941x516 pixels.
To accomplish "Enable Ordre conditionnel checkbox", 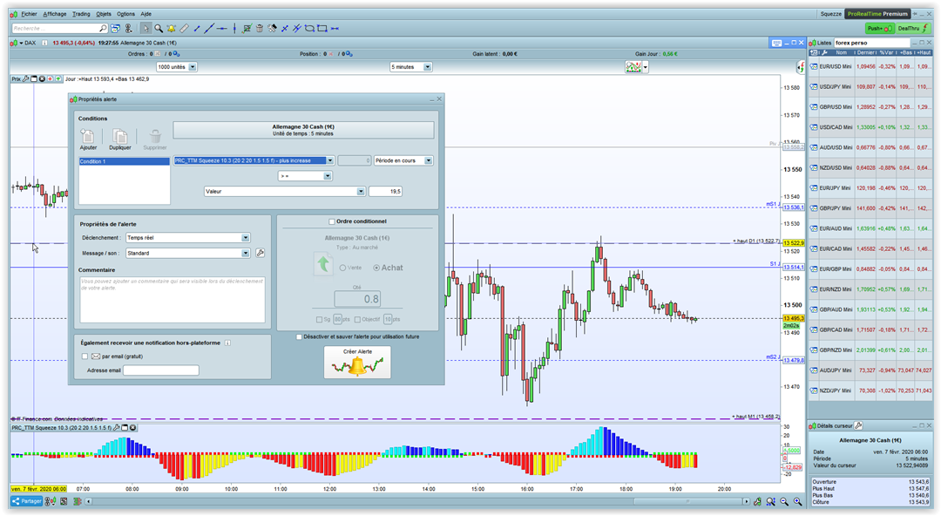I will 331,221.
